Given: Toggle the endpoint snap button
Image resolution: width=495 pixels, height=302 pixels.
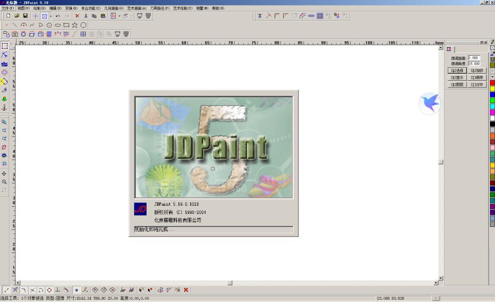Looking at the screenshot, I should point(6,290).
